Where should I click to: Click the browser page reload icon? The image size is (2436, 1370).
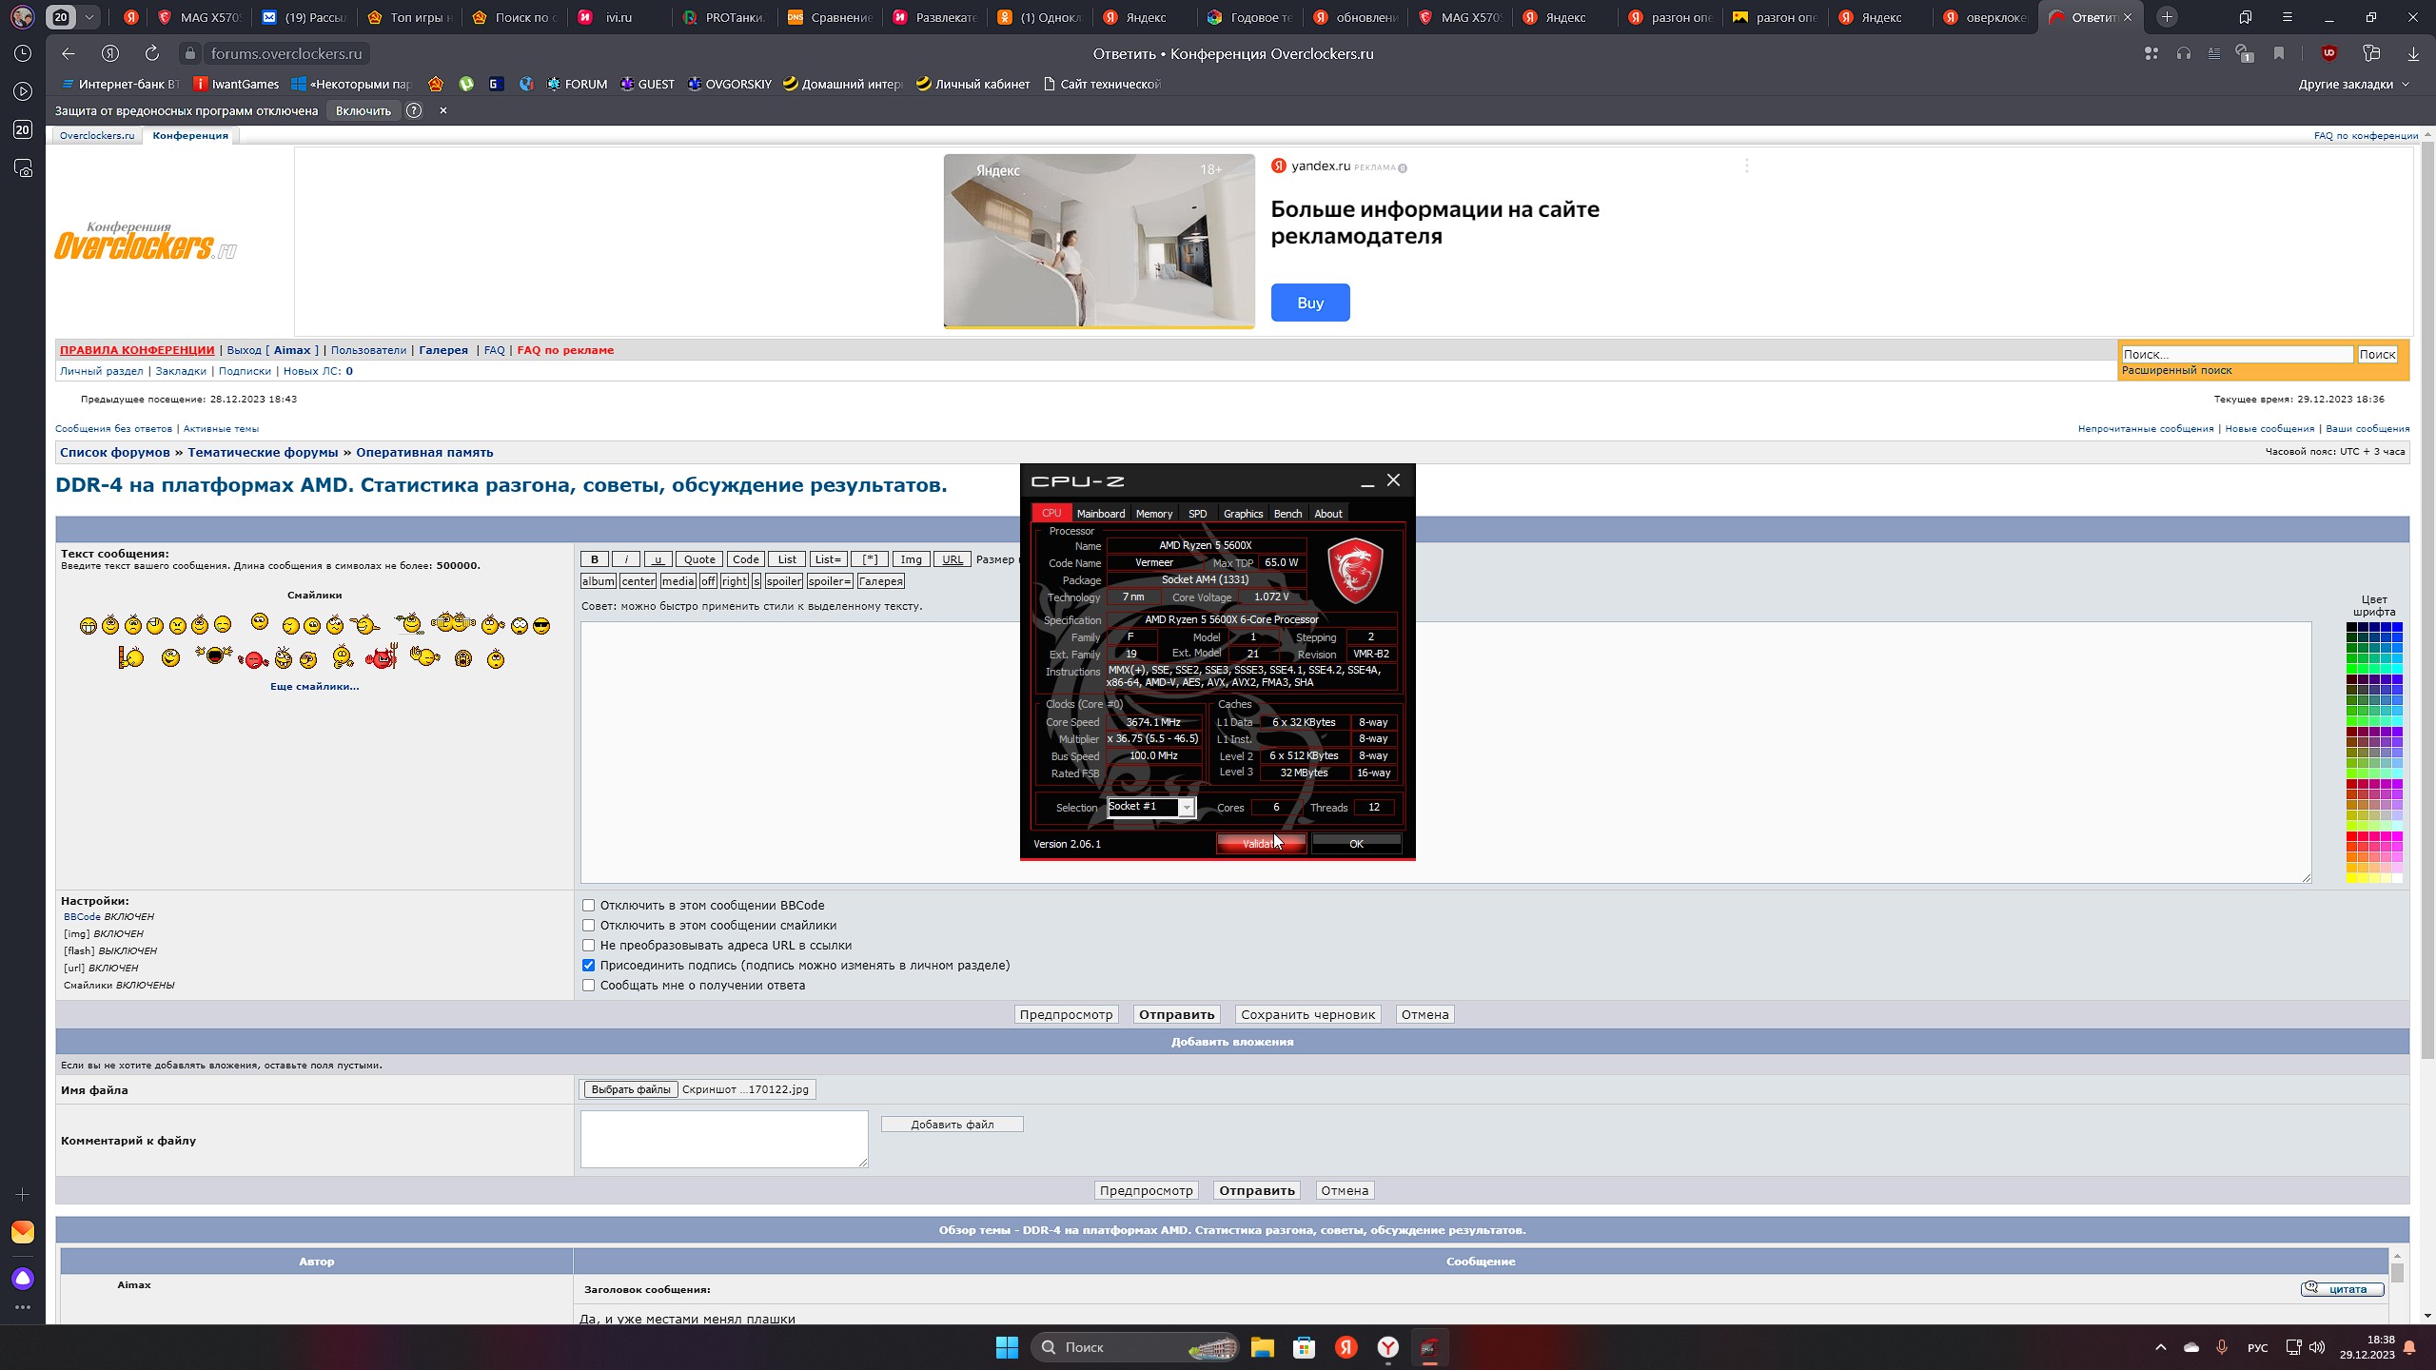click(x=152, y=54)
